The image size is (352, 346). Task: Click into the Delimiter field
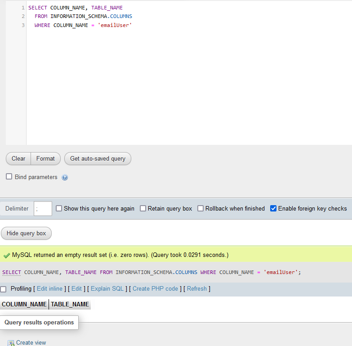[x=43, y=208]
